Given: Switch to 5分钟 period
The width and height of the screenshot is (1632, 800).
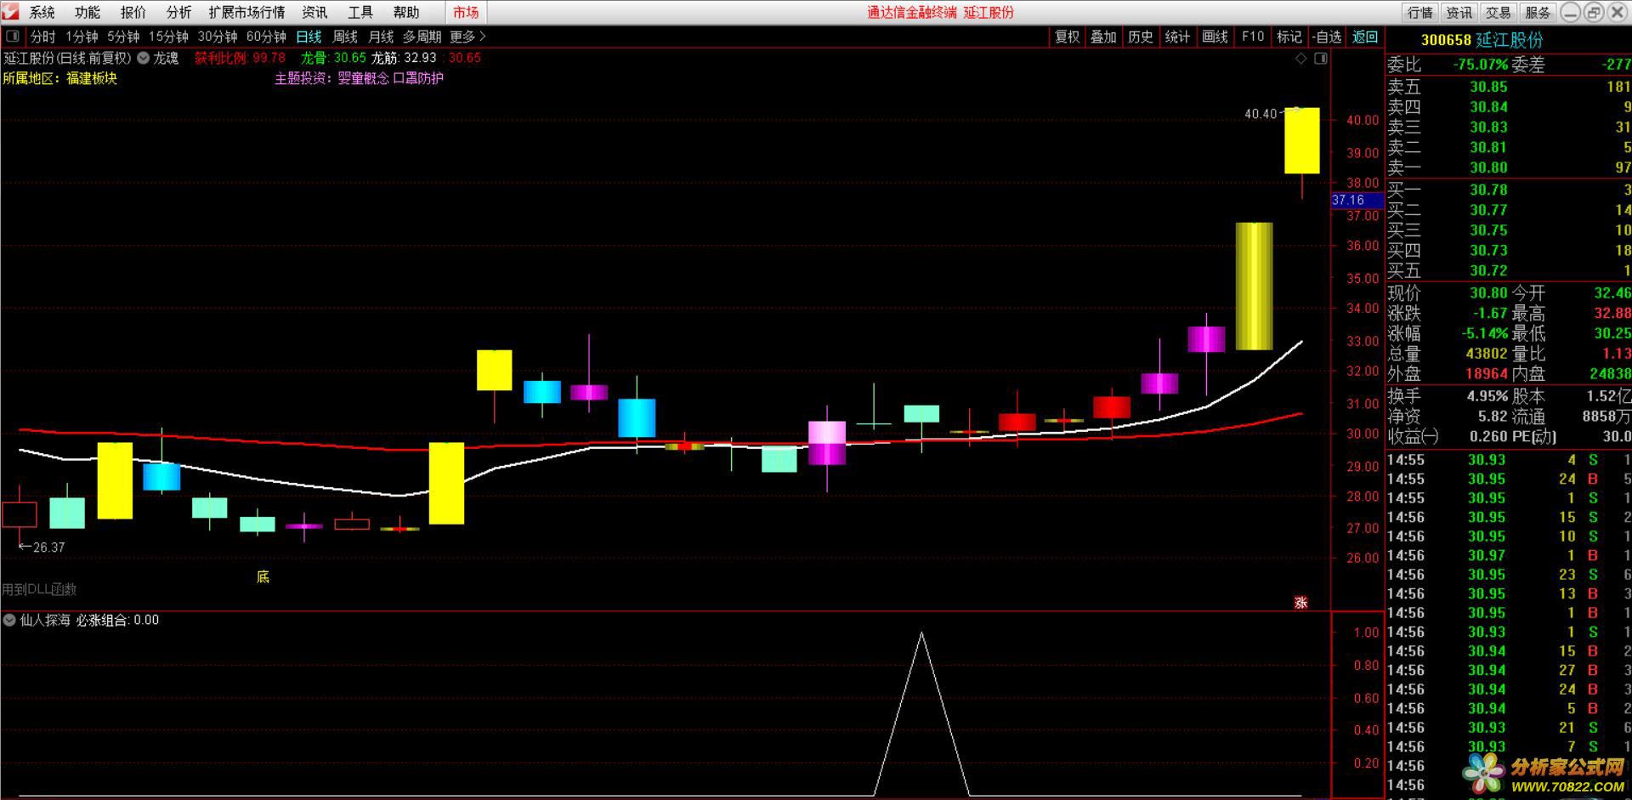Looking at the screenshot, I should [123, 37].
